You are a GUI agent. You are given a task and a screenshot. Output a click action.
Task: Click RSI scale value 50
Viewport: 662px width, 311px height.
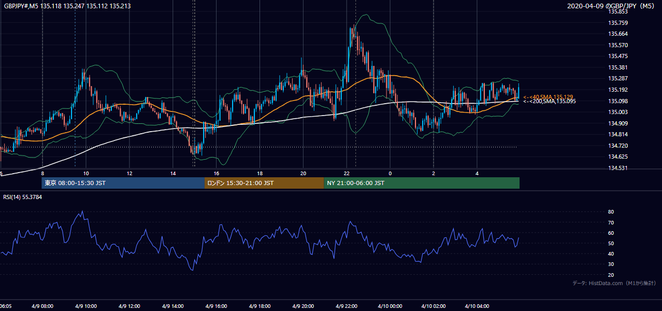pyautogui.click(x=611, y=243)
